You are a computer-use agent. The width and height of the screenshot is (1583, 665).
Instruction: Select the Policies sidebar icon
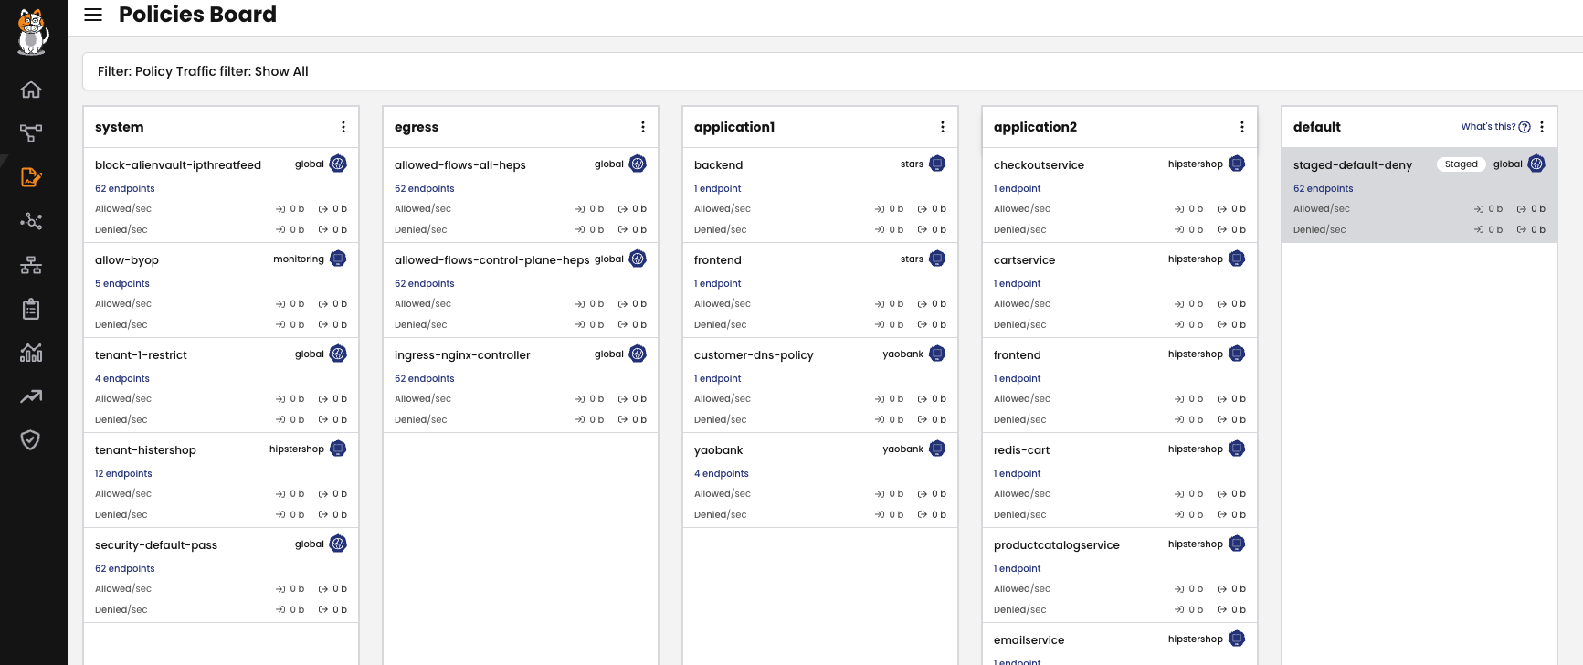[31, 177]
